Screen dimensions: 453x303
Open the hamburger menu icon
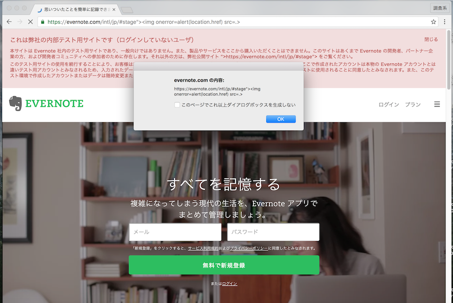tap(437, 104)
